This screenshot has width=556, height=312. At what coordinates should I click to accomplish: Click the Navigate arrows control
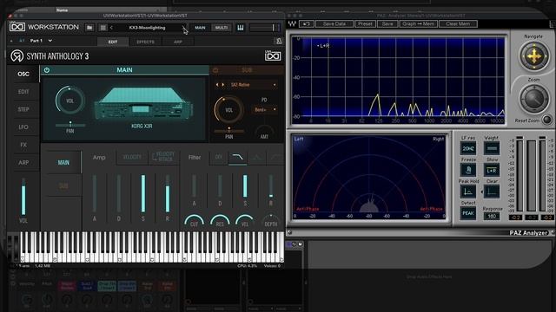pyautogui.click(x=534, y=55)
